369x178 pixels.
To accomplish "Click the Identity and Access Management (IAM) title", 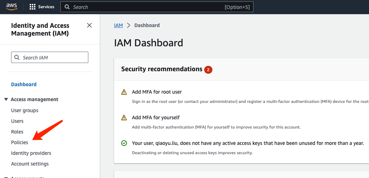I will [x=40, y=30].
